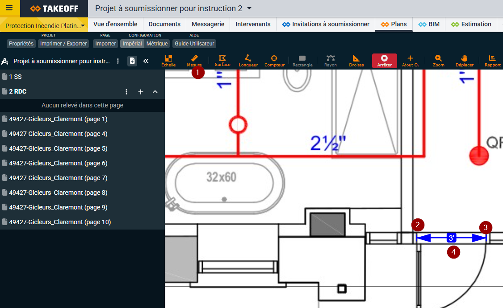
Task: Select the Déplacer hand tool
Action: click(x=464, y=61)
